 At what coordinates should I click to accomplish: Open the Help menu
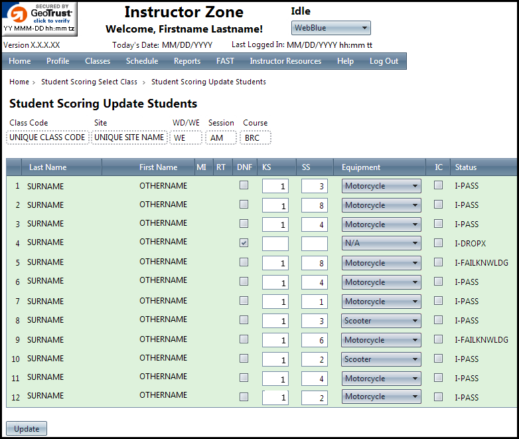(x=346, y=61)
